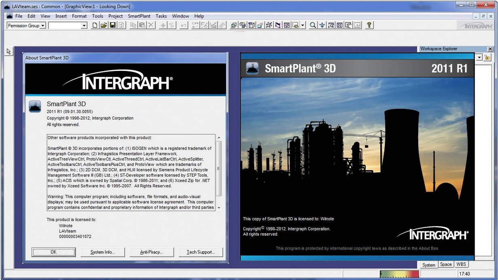Click the Zoom Area toolbar icon
This screenshot has width=498, height=280.
[x=331, y=25]
